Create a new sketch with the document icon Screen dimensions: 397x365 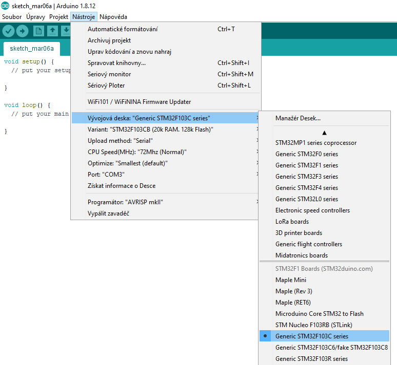click(x=38, y=31)
